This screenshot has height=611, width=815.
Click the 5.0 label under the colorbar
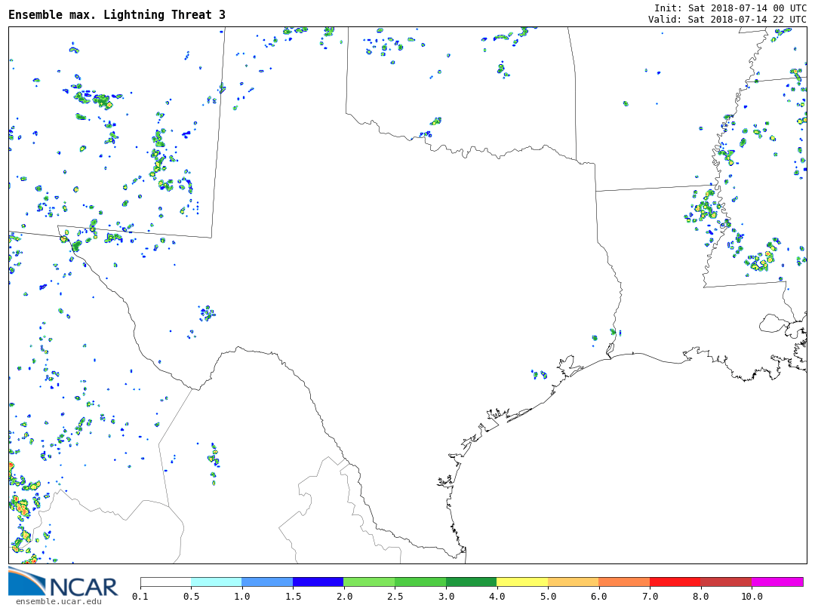[x=548, y=596]
